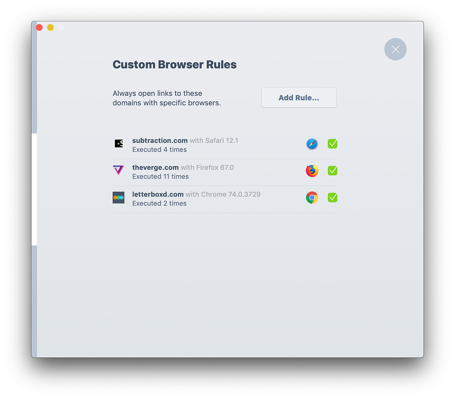Click the 'Executed 11 times' text
This screenshot has width=455, height=399.
pyautogui.click(x=160, y=176)
